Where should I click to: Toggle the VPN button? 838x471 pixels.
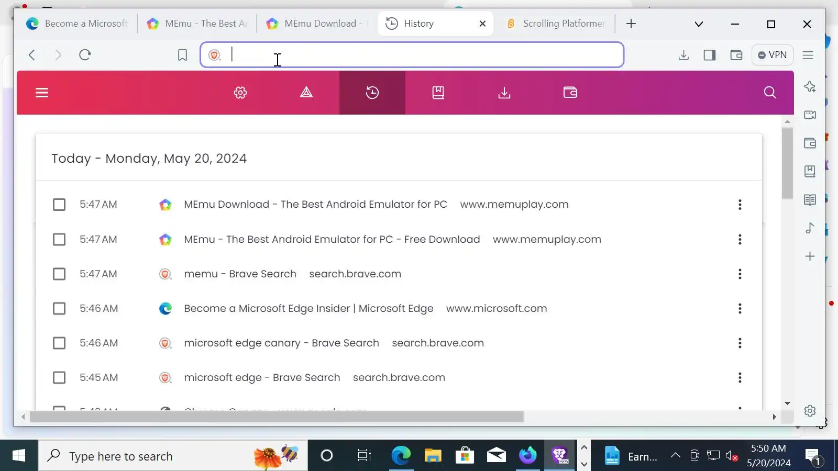point(773,55)
